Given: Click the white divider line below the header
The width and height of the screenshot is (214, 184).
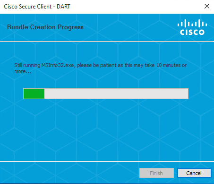Looking at the screenshot, I should coord(107,42).
